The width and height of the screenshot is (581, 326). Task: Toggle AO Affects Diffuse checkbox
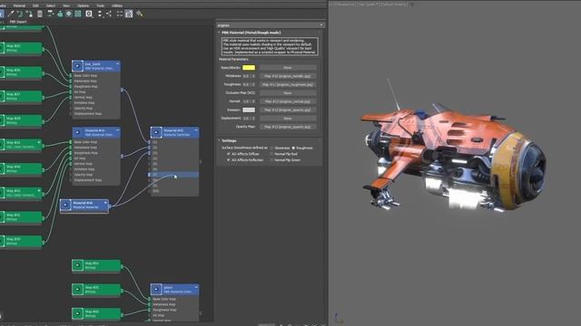tap(228, 154)
